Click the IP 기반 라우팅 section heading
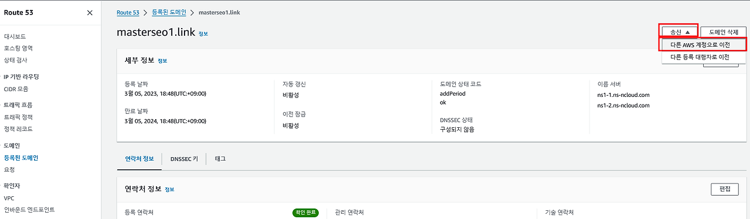The width and height of the screenshot is (750, 219). coord(21,77)
